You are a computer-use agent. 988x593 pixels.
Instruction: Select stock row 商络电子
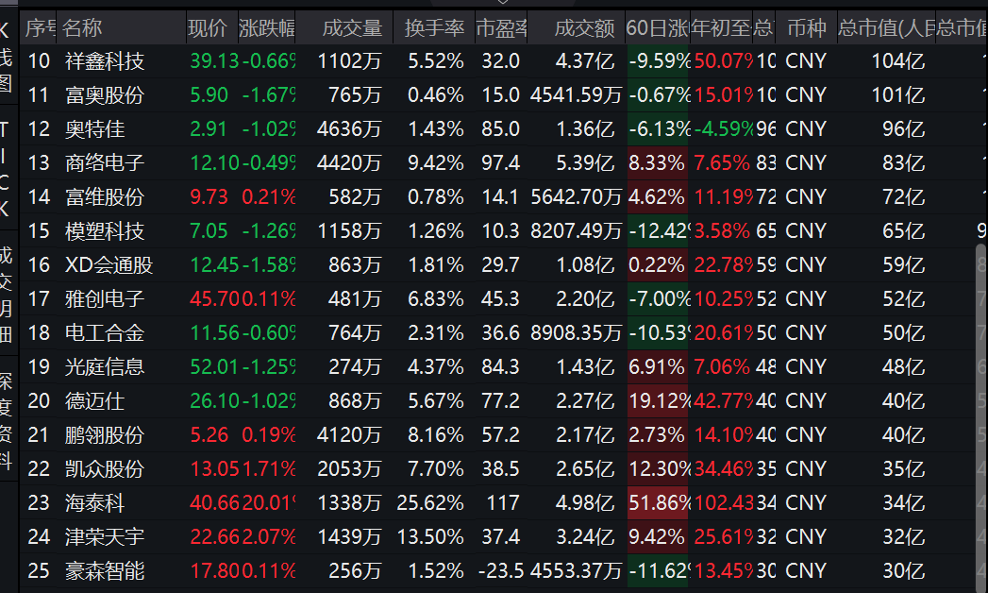(504, 163)
